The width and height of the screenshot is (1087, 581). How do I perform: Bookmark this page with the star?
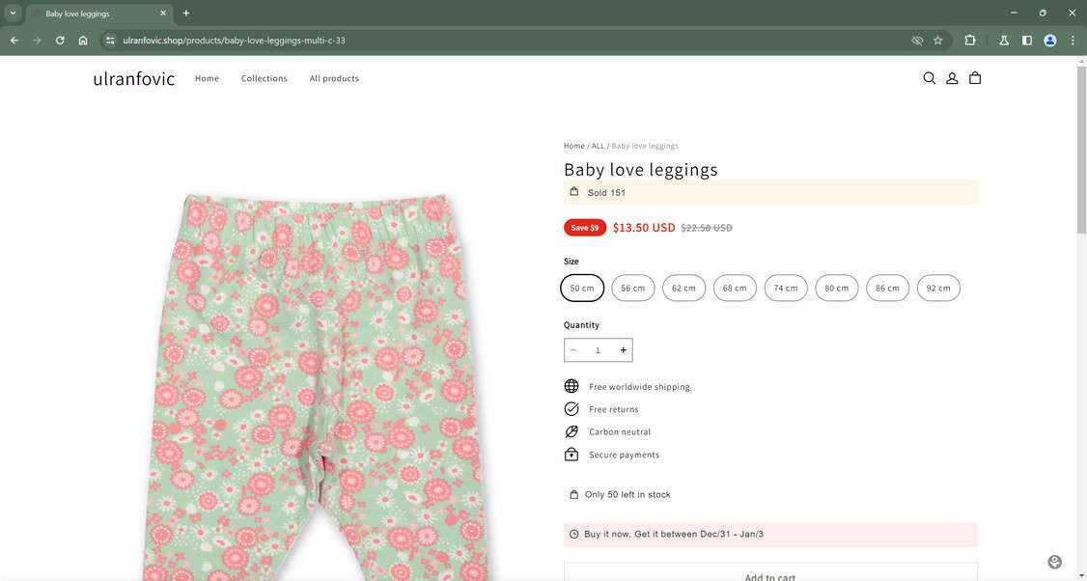(x=937, y=41)
